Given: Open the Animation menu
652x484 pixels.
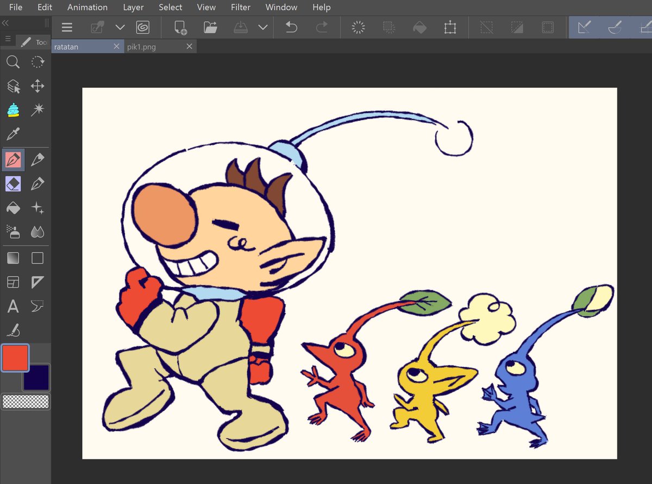Looking at the screenshot, I should coord(87,7).
